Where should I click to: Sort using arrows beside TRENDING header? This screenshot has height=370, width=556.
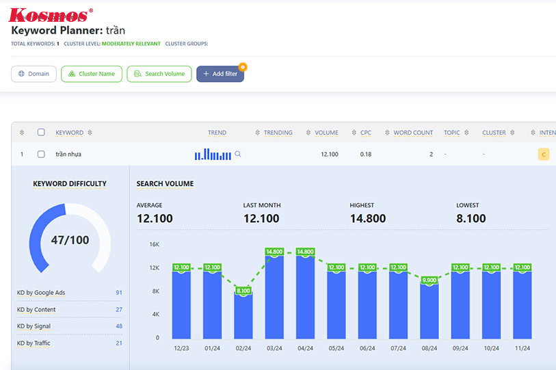pyautogui.click(x=257, y=133)
